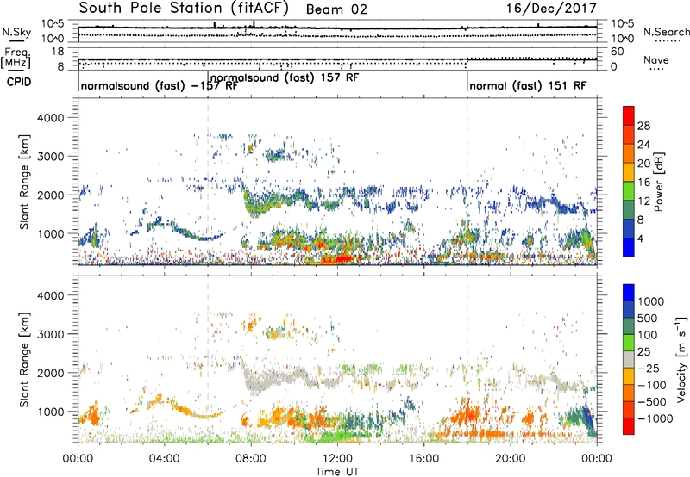The height and width of the screenshot is (477, 690).
Task: Click the '25' velocity colorbar tick label
Action: click(643, 352)
